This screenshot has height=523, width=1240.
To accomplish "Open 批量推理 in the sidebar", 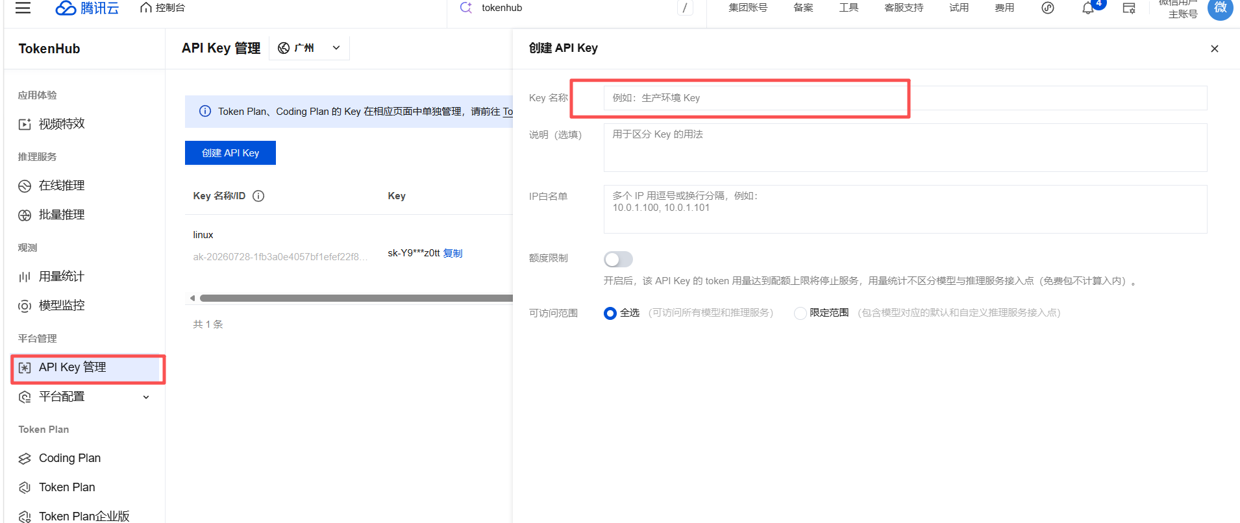I will click(x=62, y=215).
